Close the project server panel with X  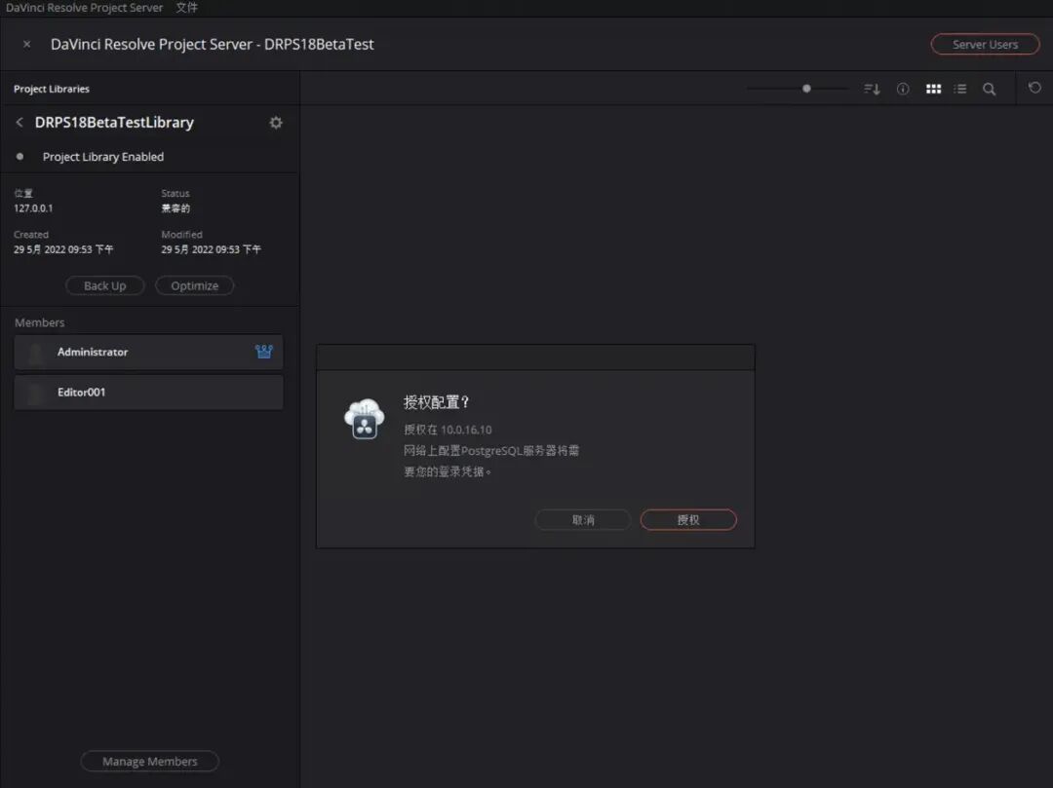27,44
